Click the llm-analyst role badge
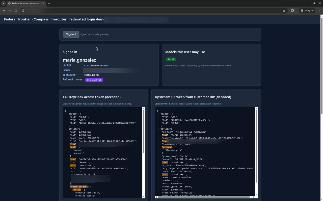Viewport: 323px width, 201px height. 94,80
